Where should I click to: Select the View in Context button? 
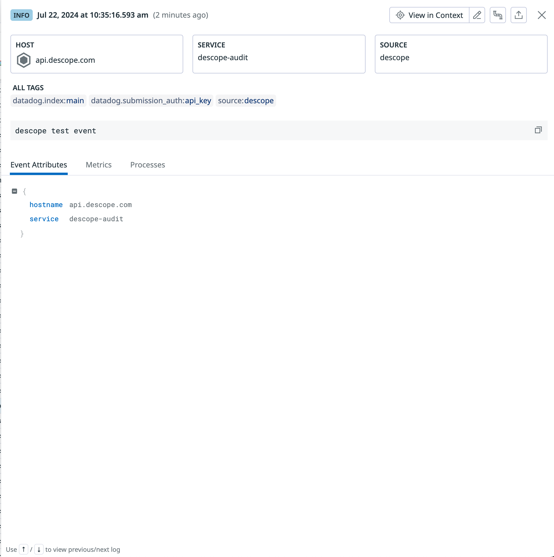(429, 15)
